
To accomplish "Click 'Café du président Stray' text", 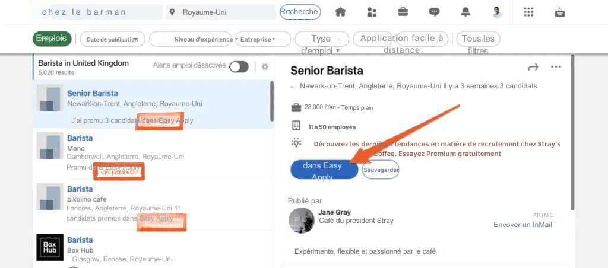I will (356, 221).
